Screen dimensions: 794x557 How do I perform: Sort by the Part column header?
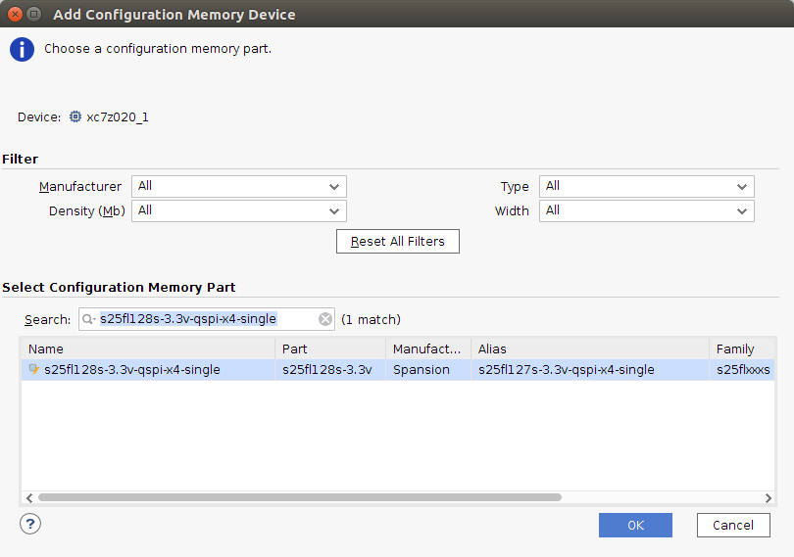tap(330, 349)
